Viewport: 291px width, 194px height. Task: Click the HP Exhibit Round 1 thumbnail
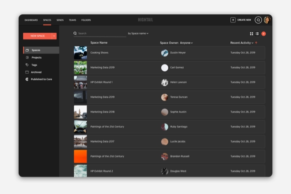point(80,82)
